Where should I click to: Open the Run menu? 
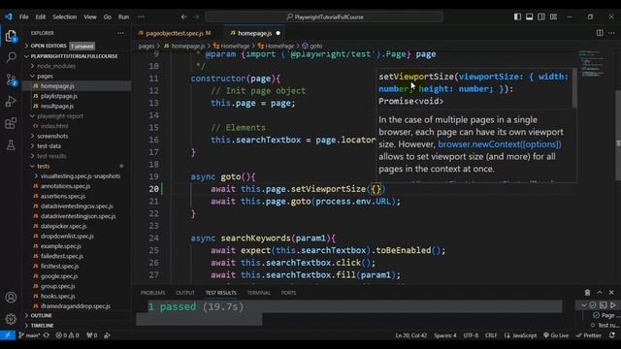(123, 17)
